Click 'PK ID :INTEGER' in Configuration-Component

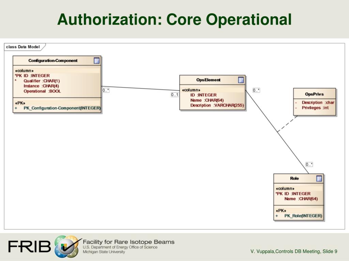click(32, 76)
